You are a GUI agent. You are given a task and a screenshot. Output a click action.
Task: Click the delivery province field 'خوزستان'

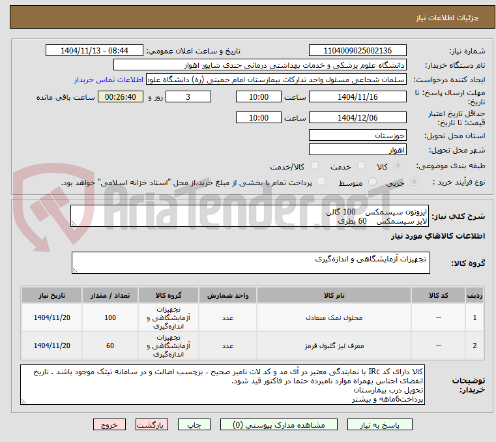pyautogui.click(x=357, y=136)
